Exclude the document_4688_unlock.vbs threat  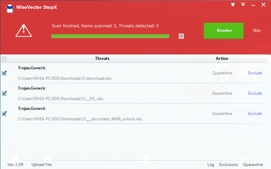pyautogui.click(x=255, y=114)
